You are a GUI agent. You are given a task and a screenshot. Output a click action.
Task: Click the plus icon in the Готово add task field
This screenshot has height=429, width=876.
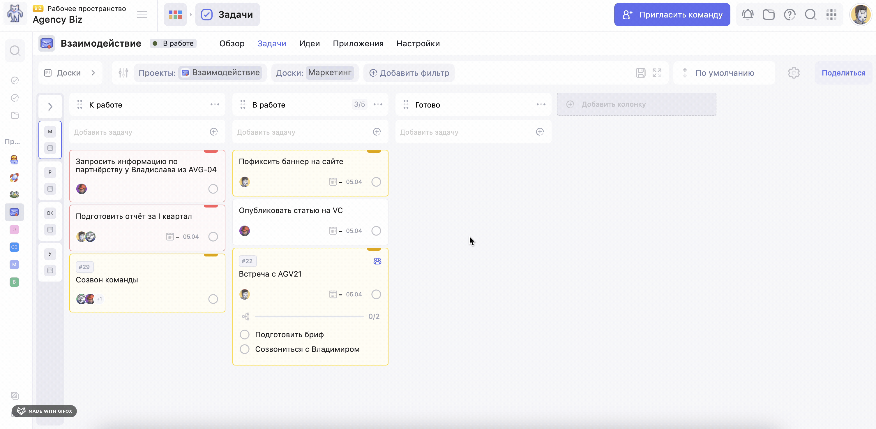540,132
